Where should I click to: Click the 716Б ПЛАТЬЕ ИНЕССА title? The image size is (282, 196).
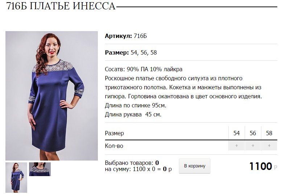click(61, 6)
